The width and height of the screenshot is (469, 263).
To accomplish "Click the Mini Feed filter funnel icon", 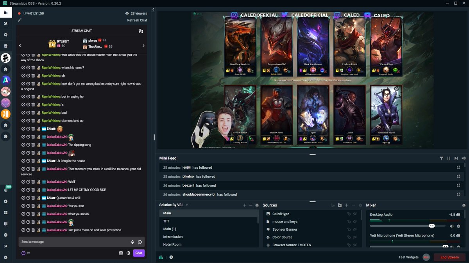I will pos(441,158).
